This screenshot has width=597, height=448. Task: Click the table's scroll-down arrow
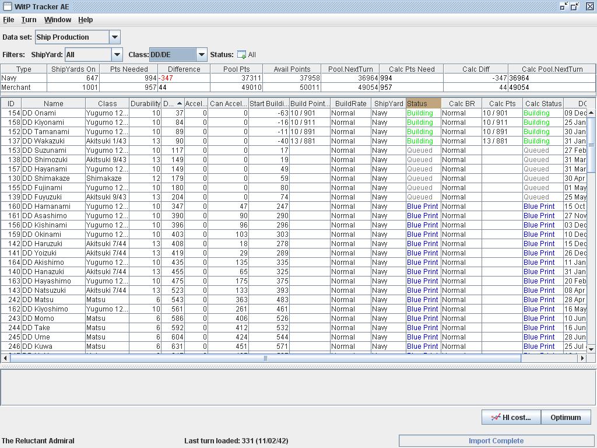tap(591, 349)
